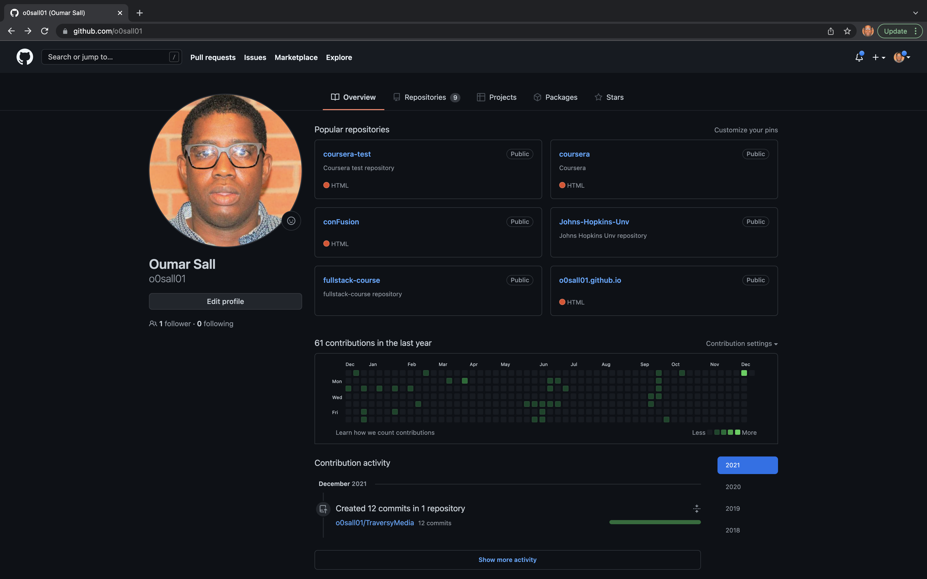Click the commits push icon in timeline

[323, 509]
